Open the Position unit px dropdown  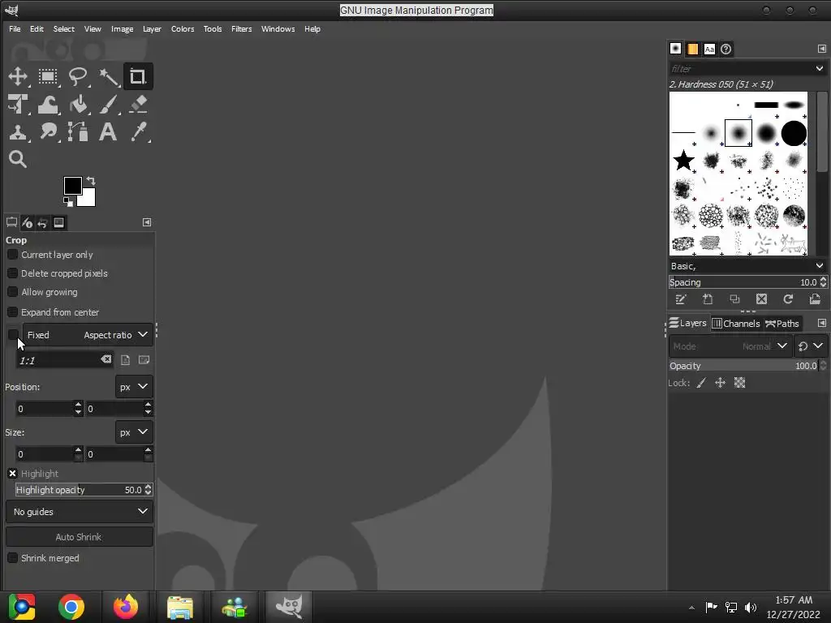point(134,387)
